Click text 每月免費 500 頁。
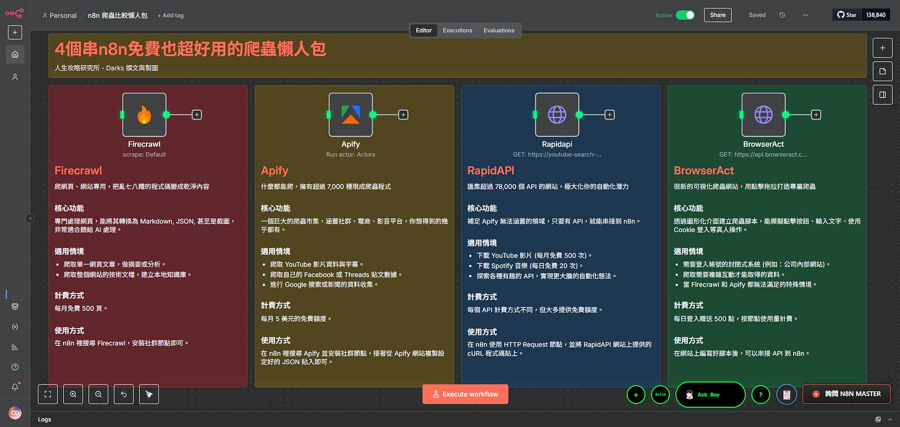900x427 pixels. click(80, 308)
